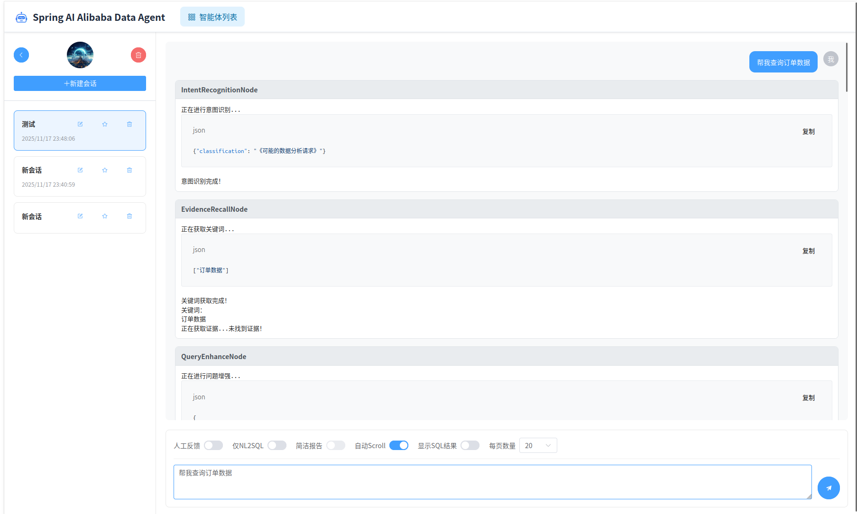Enable the 仅NL2SQL switch
Screen dimensions: 857x514
coord(277,445)
